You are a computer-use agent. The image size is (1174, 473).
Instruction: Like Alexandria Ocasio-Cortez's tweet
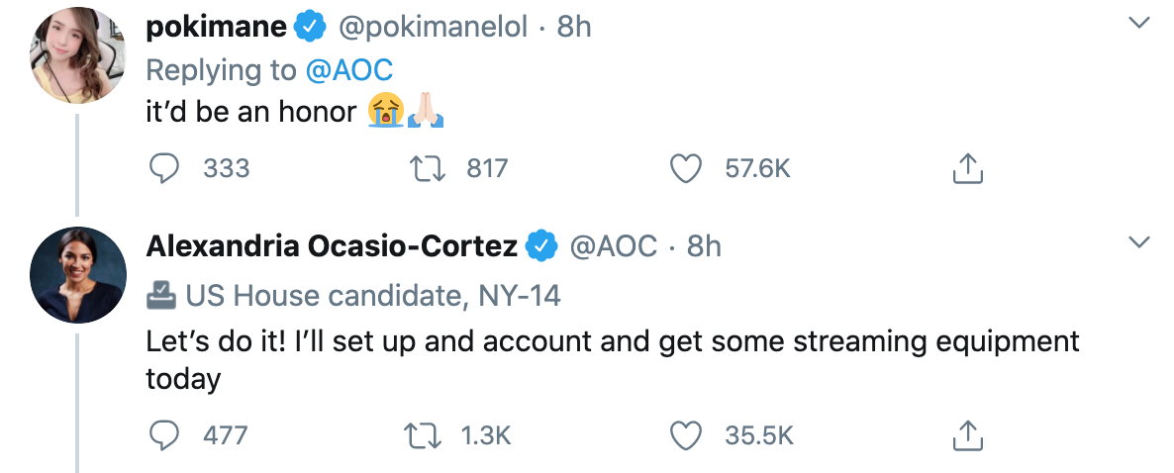[686, 434]
